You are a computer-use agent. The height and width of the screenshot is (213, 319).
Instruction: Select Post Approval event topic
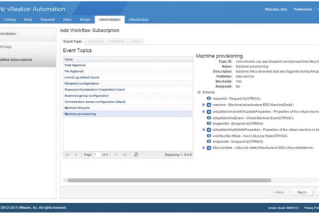(128, 65)
